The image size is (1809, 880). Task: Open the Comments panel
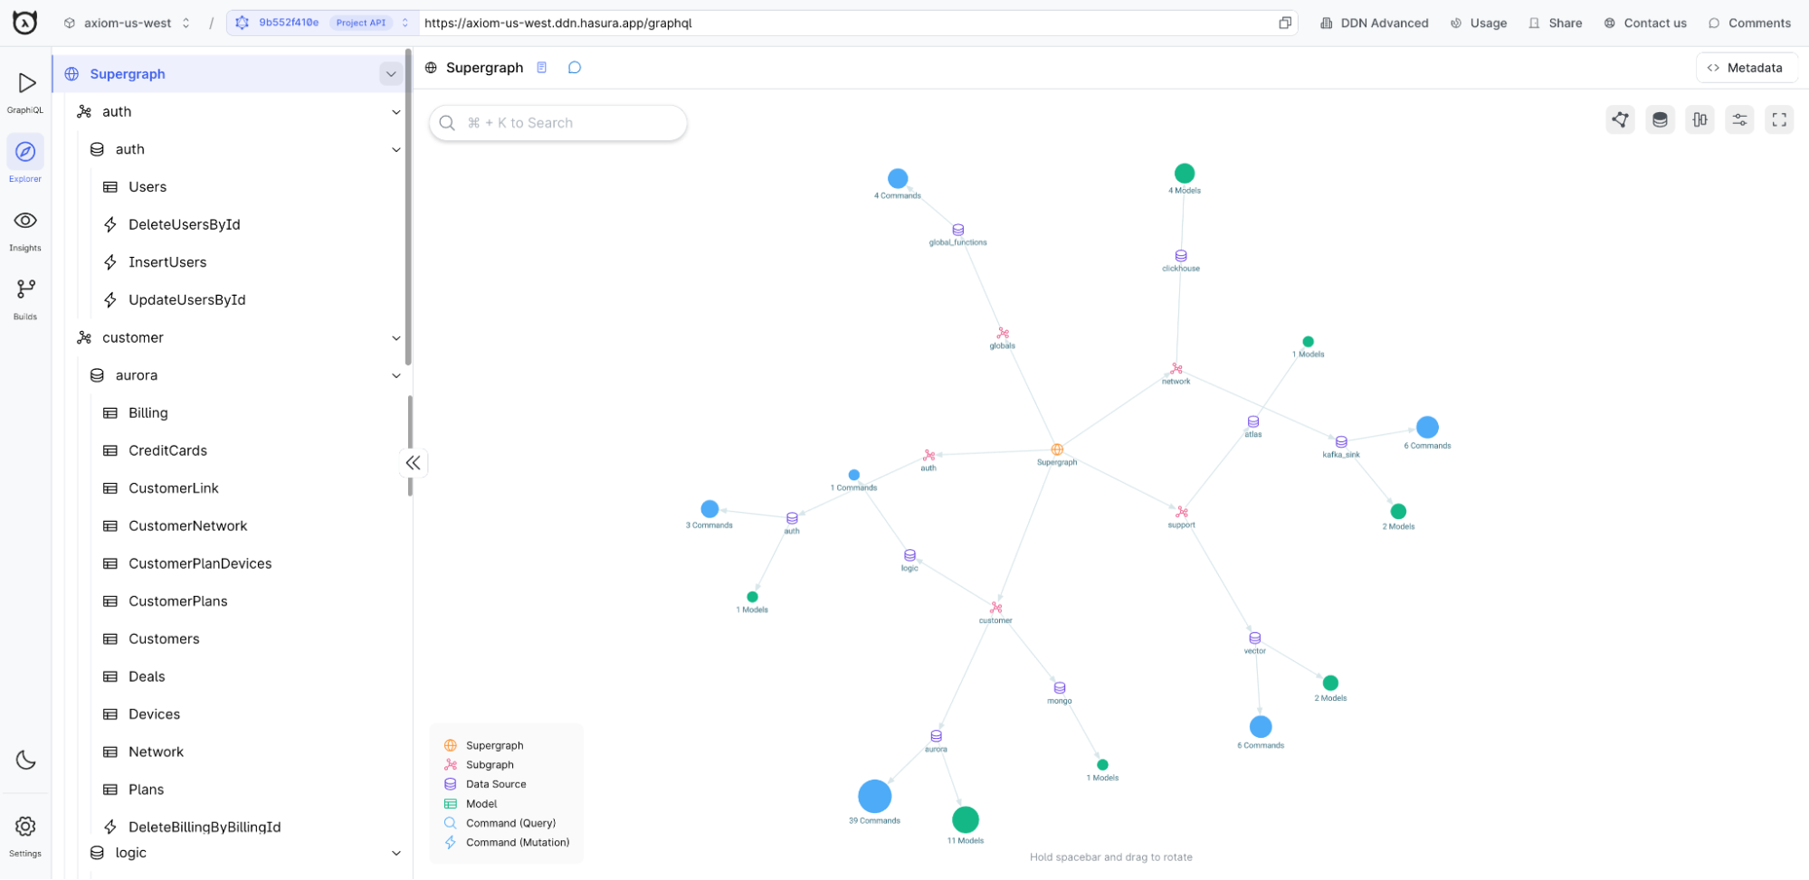[1749, 23]
